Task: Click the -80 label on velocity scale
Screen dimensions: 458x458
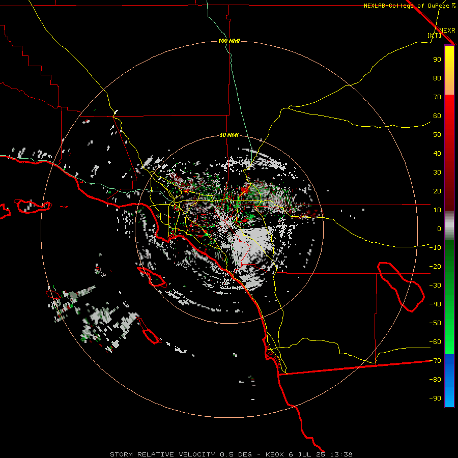Action: pyautogui.click(x=435, y=380)
